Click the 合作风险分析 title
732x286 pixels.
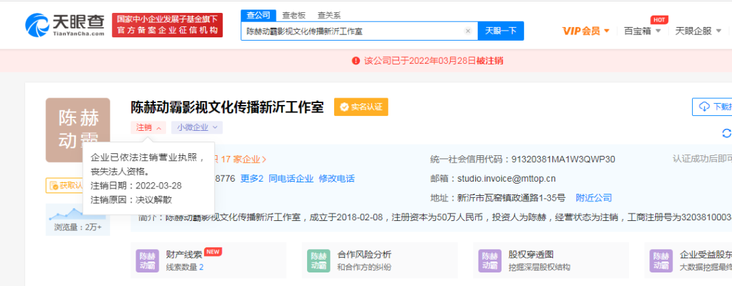point(364,255)
